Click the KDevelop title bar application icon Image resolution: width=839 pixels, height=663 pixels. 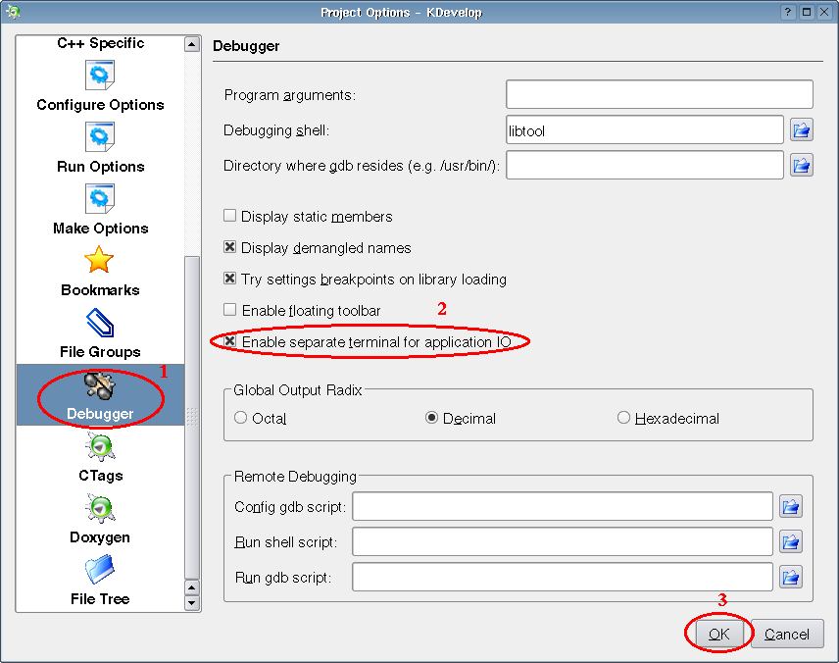pos(13,11)
